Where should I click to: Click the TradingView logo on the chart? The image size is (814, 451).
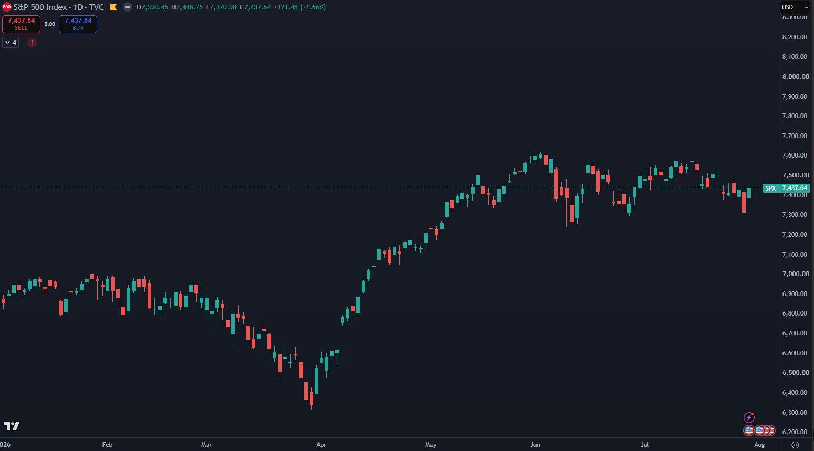[x=12, y=426]
